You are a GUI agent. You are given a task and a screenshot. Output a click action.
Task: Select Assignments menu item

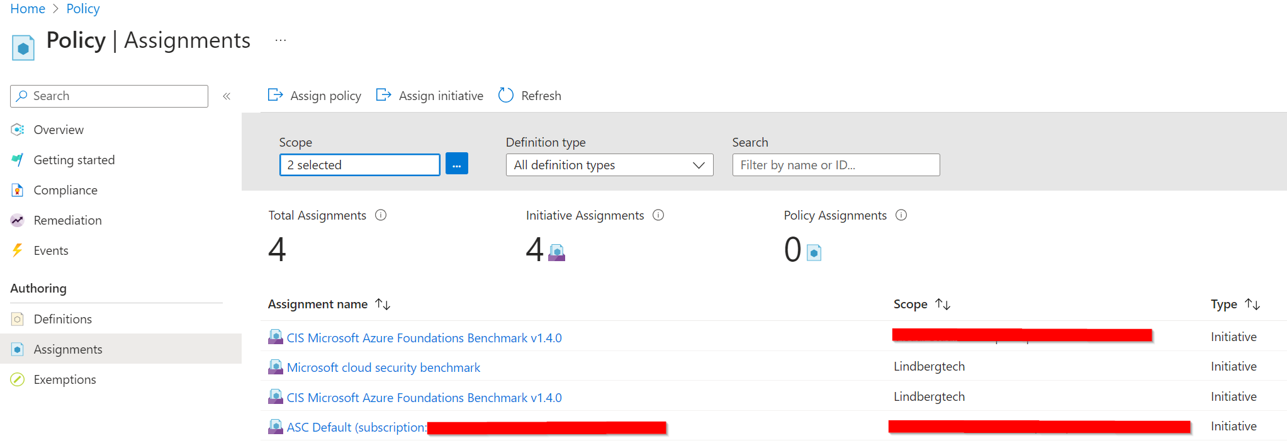click(121, 349)
